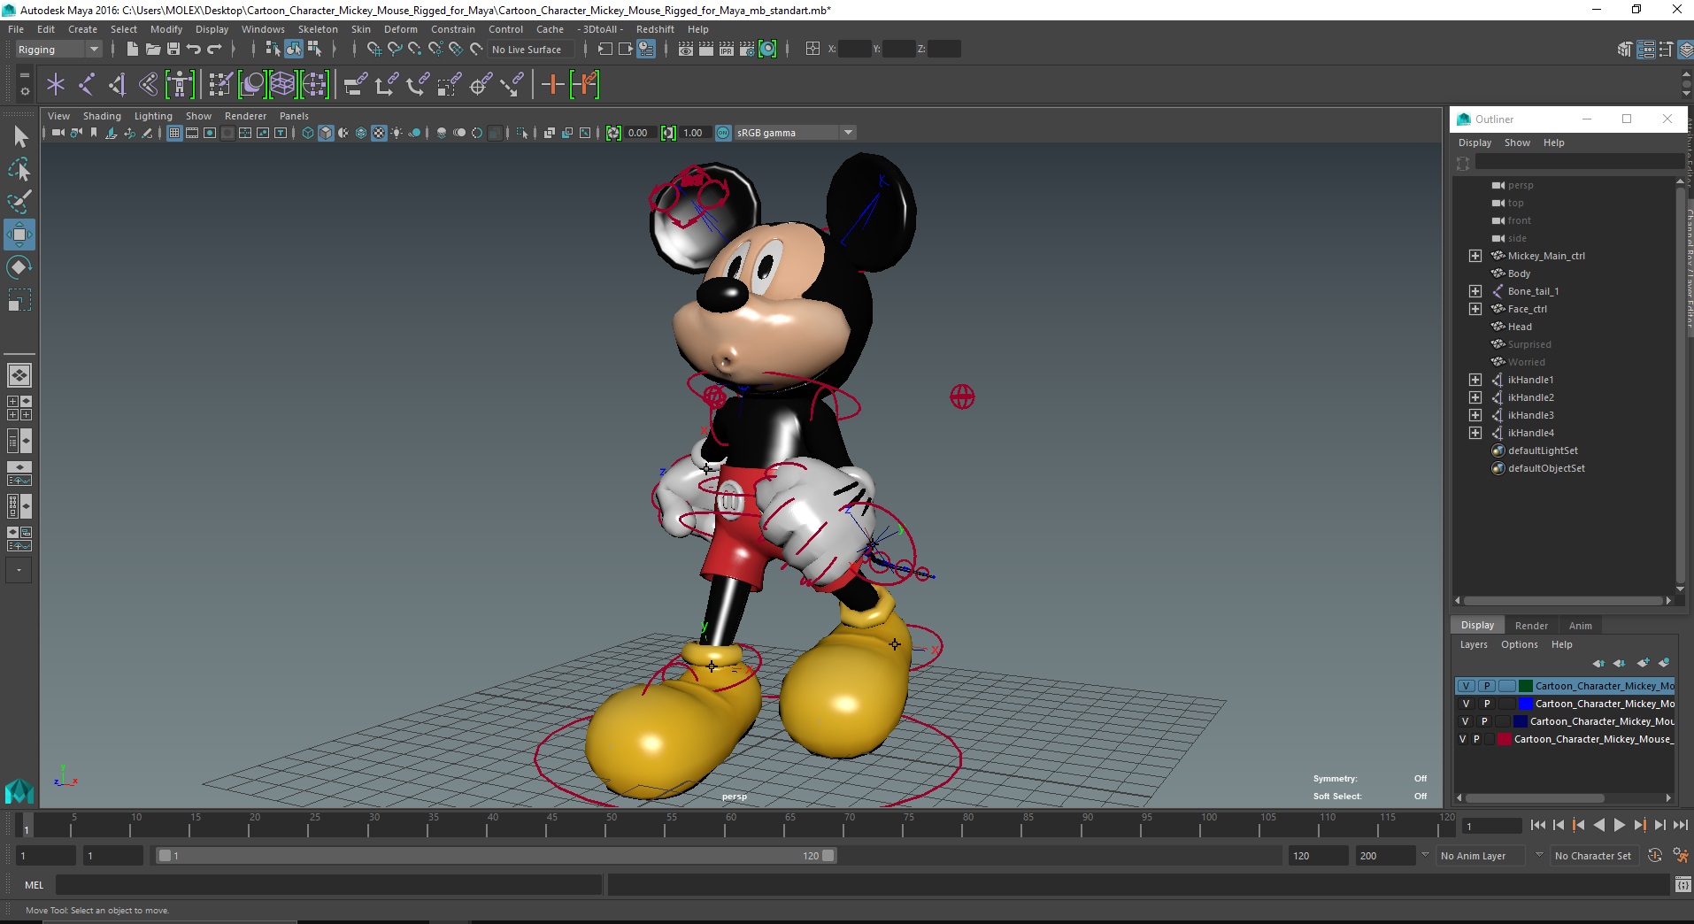Click the Four View layout icon

19,408
